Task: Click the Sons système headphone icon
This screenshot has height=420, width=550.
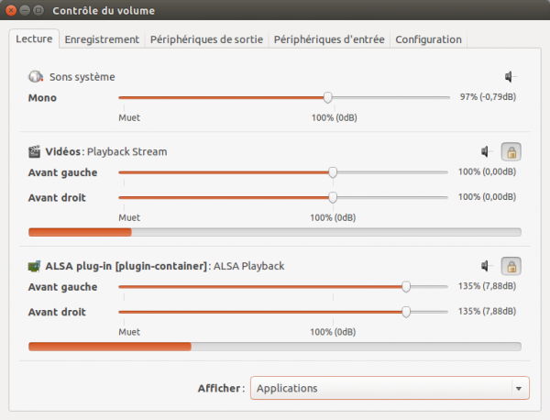Action: coord(36,77)
